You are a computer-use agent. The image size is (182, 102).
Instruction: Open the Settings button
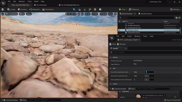point(175,9)
